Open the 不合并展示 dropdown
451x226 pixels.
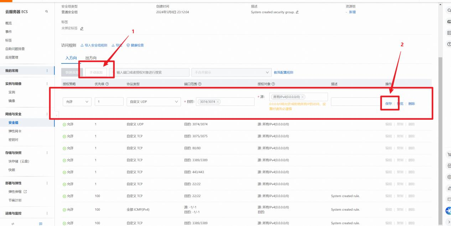coord(231,72)
